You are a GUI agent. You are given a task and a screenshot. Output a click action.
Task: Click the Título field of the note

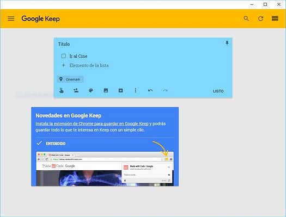[64, 44]
